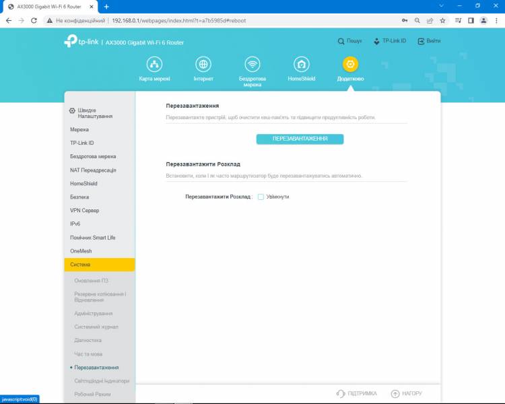Open Резервне копіювання і Відновлення item
Viewport: 505px width, 404px height.
coord(100,297)
